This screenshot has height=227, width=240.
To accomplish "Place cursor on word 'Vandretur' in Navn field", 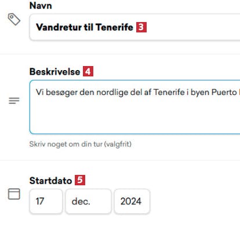I will (59, 27).
